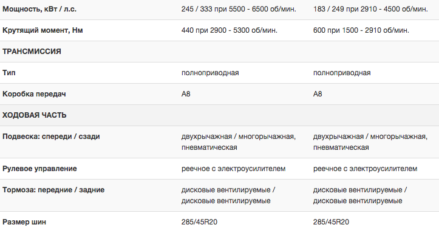Select the second '285/45R20' tire size value
439x236 pixels.
coord(331,222)
